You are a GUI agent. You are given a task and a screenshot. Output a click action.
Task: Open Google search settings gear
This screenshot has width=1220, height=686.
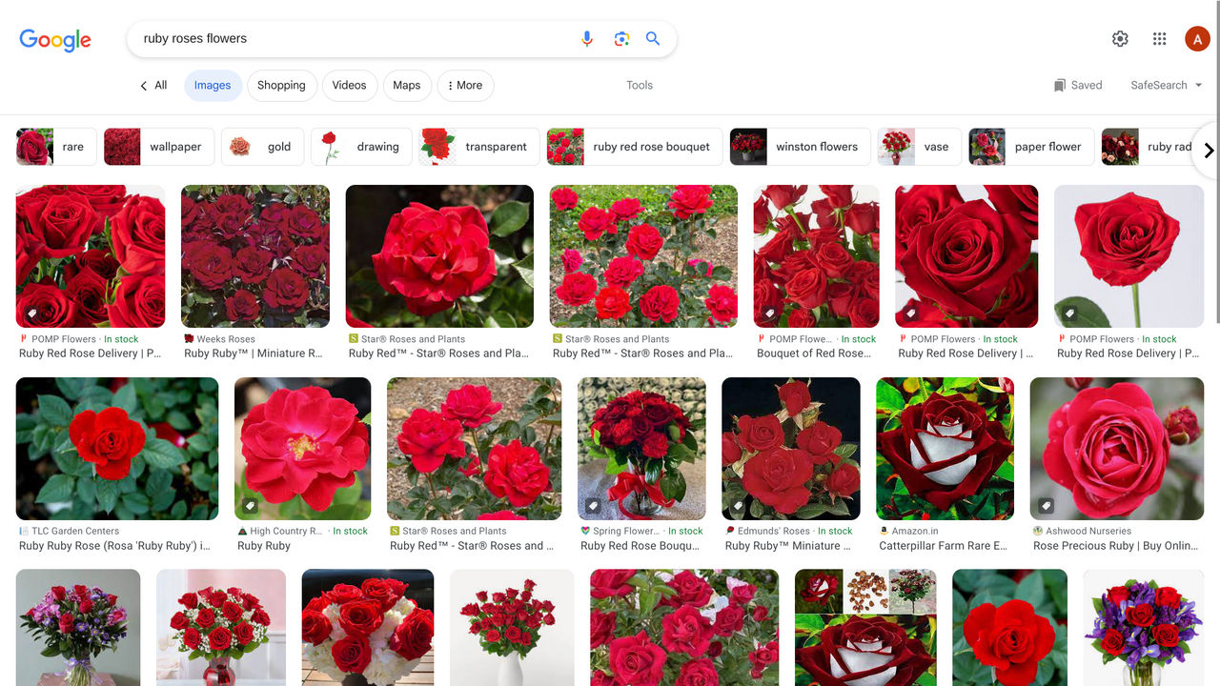pyautogui.click(x=1120, y=38)
